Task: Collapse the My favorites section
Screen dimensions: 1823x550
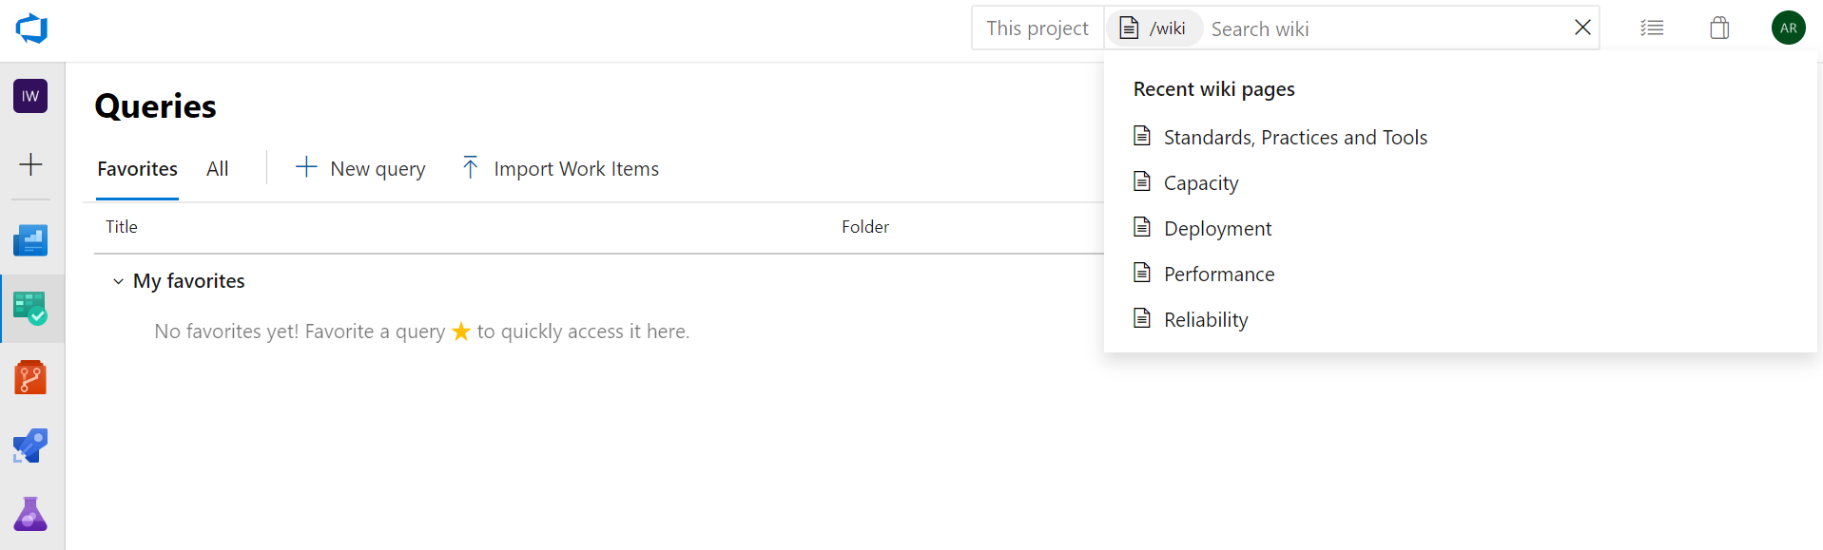Action: click(118, 281)
